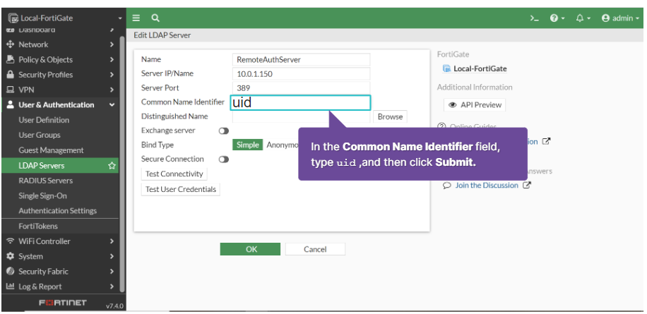The width and height of the screenshot is (647, 314).
Task: Click the System gear icon
Action: point(11,256)
